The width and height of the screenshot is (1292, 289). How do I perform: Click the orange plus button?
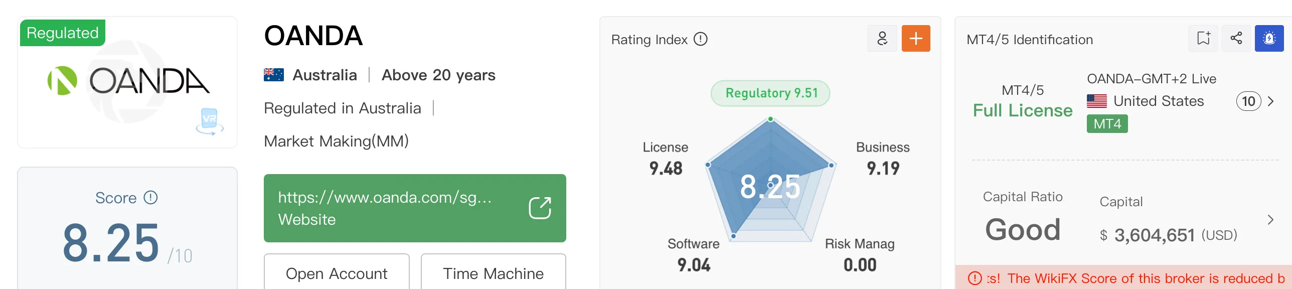point(916,39)
